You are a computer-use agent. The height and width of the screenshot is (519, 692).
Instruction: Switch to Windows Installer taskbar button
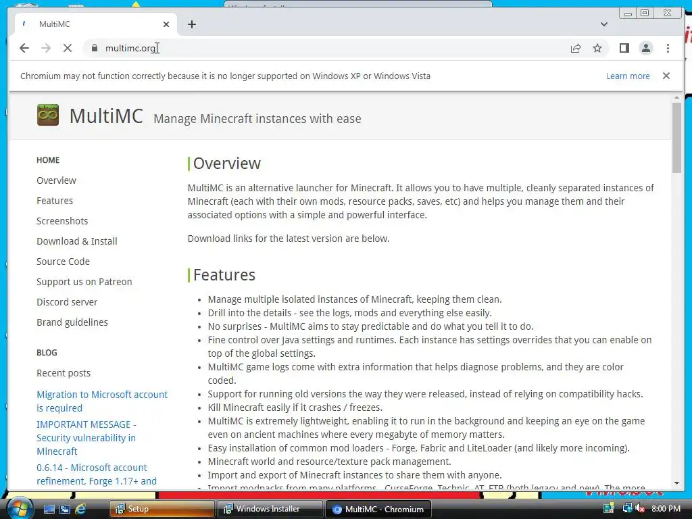(x=270, y=509)
